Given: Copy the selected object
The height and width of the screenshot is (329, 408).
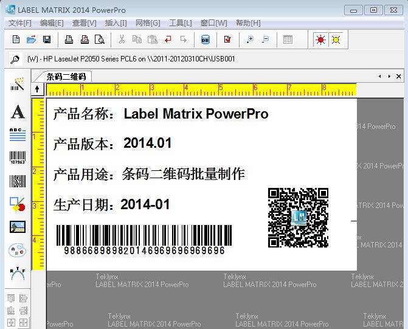Looking at the screenshot, I should (x=137, y=40).
